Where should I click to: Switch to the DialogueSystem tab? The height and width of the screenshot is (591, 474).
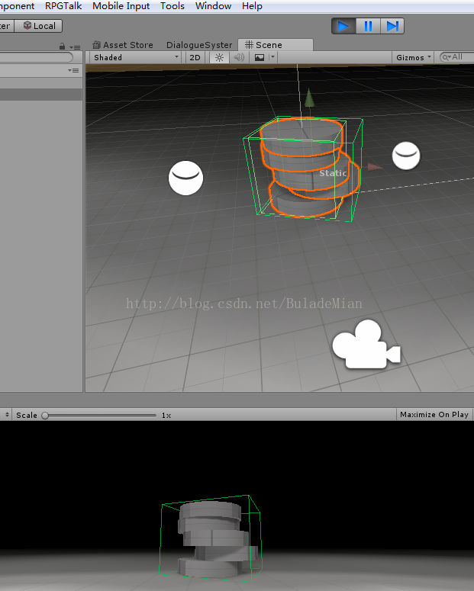coord(199,45)
